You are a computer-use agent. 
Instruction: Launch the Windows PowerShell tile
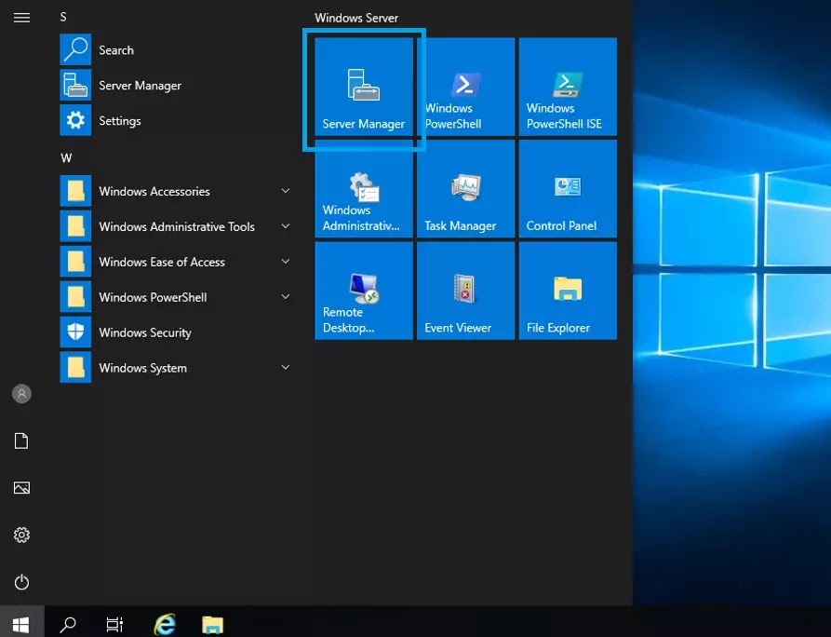point(466,87)
